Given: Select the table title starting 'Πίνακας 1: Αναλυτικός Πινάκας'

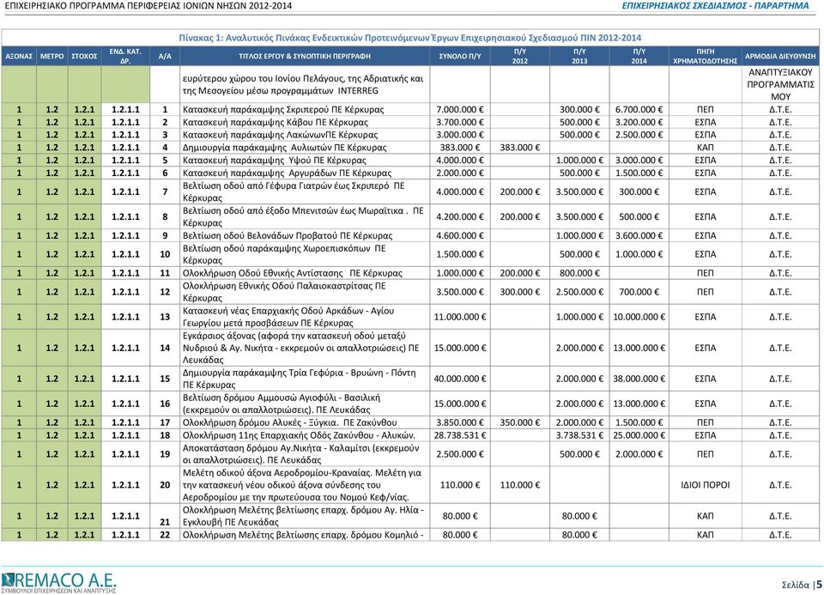Looking at the screenshot, I should point(410,38).
